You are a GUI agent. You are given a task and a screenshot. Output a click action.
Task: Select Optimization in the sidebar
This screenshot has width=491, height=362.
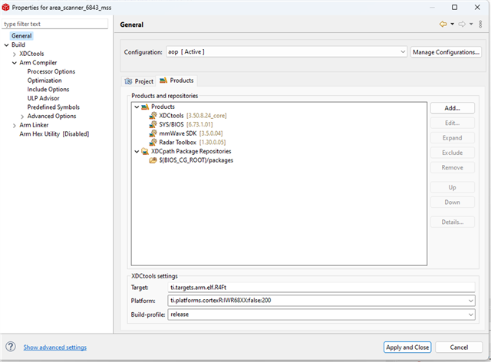(x=44, y=81)
